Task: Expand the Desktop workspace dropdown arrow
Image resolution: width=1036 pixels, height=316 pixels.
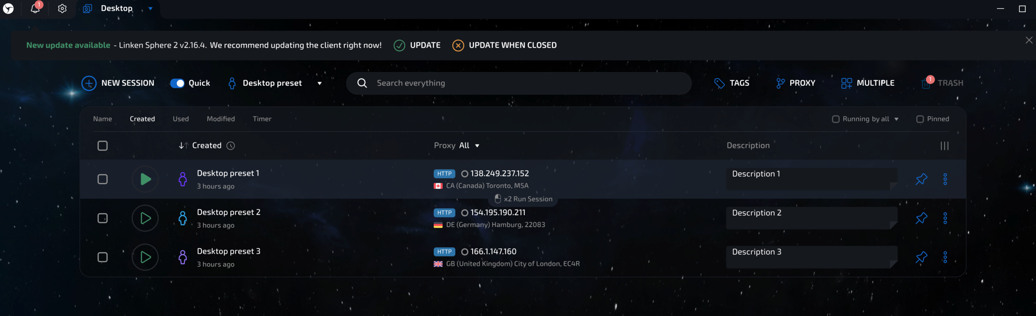Action: click(x=151, y=8)
